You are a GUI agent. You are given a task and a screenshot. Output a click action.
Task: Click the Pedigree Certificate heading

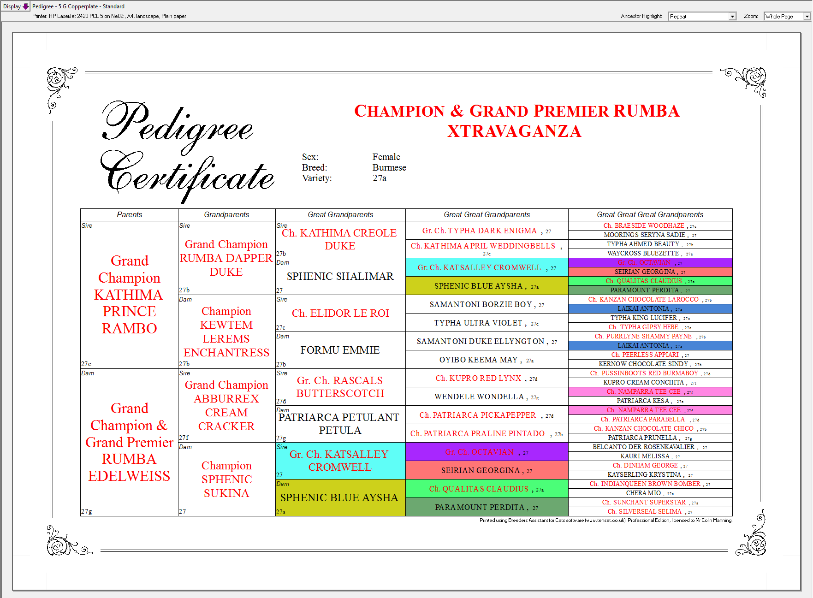pyautogui.click(x=187, y=152)
